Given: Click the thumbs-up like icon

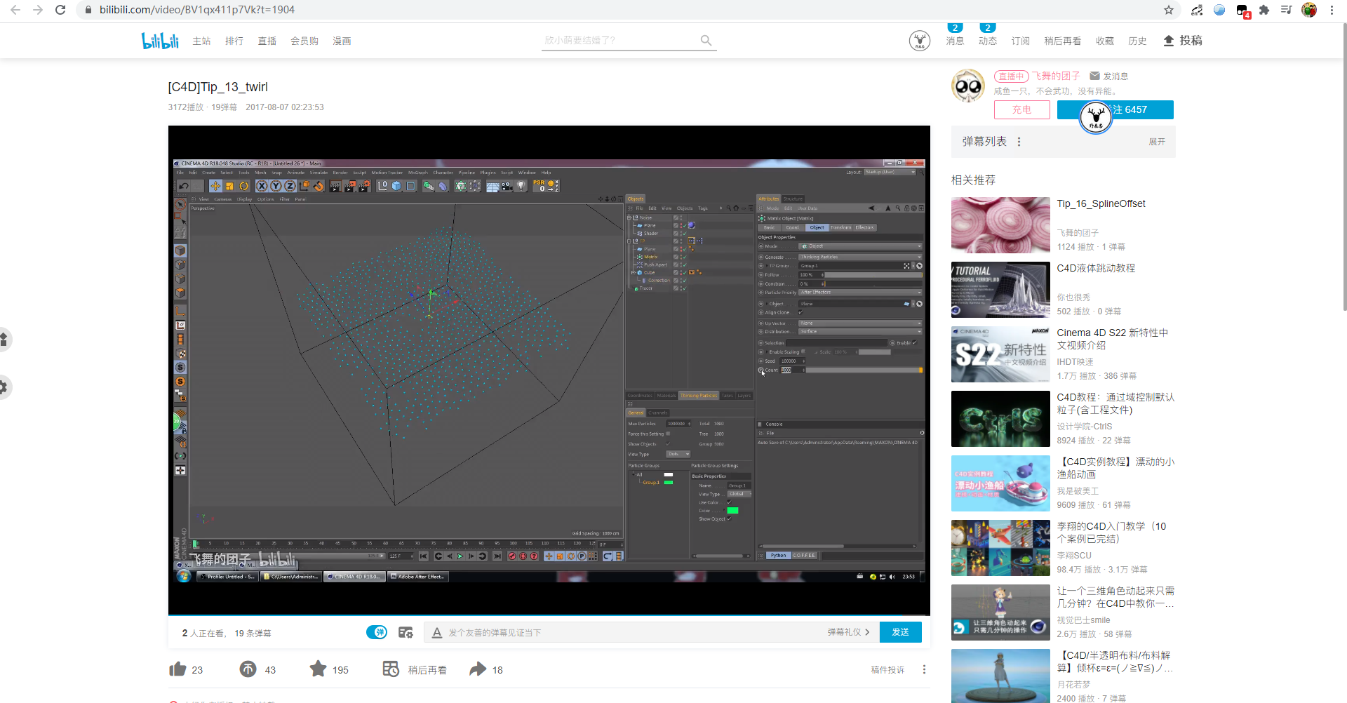Looking at the screenshot, I should pos(177,669).
